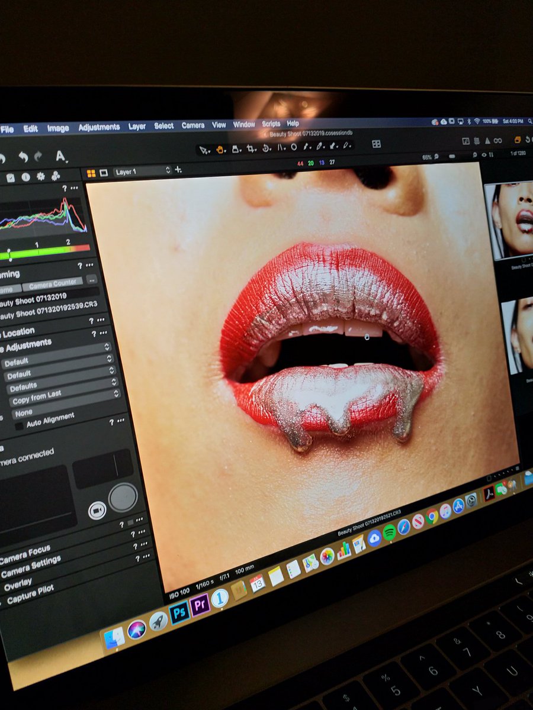This screenshot has height=710, width=533.
Task: Open the Edit menu
Action: [x=30, y=129]
